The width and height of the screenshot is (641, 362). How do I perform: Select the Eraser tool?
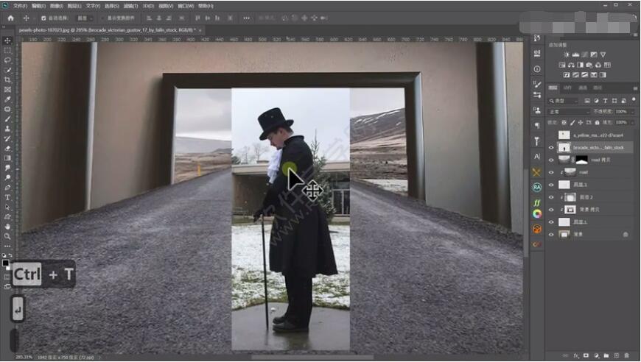pos(7,148)
